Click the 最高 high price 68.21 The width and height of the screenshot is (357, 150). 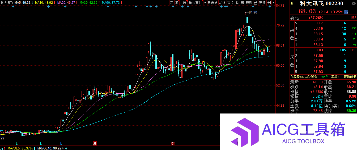coord(351,87)
